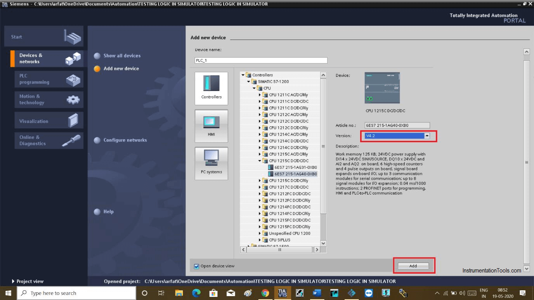Select the HMI device category icon

[212, 126]
